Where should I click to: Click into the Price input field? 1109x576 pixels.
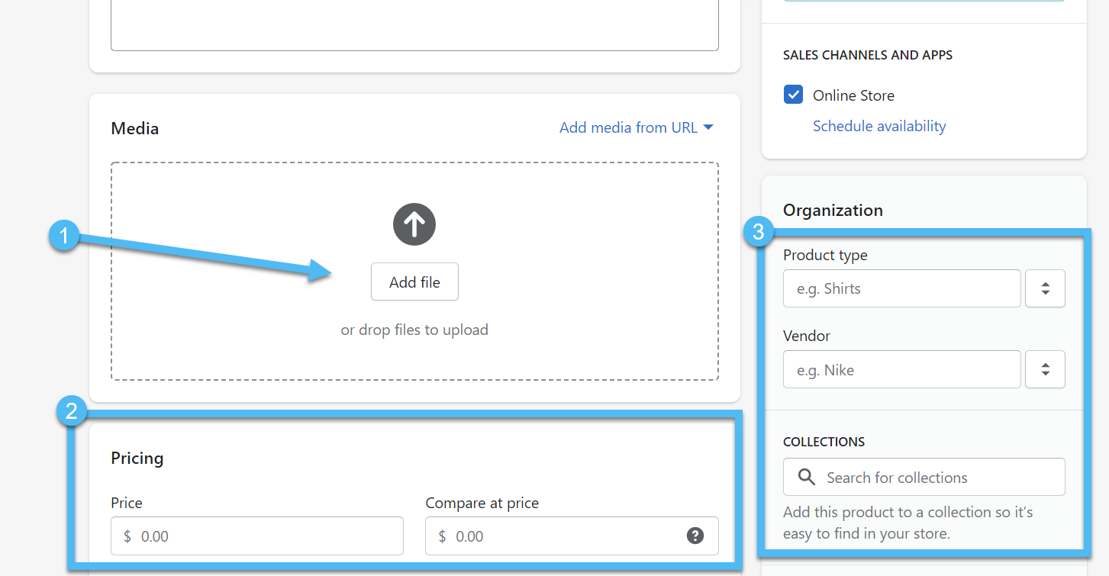pos(267,536)
